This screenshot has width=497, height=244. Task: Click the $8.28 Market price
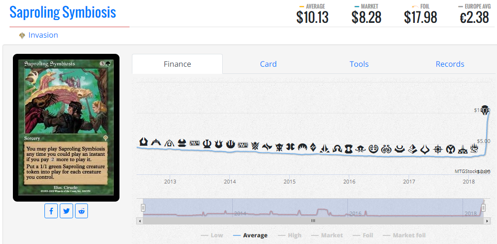pyautogui.click(x=367, y=17)
